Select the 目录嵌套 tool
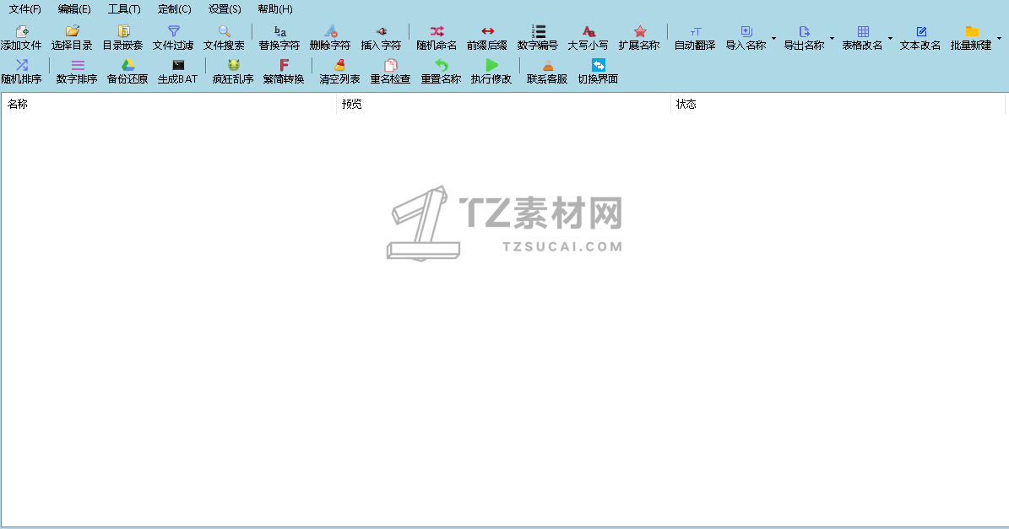 [123, 38]
